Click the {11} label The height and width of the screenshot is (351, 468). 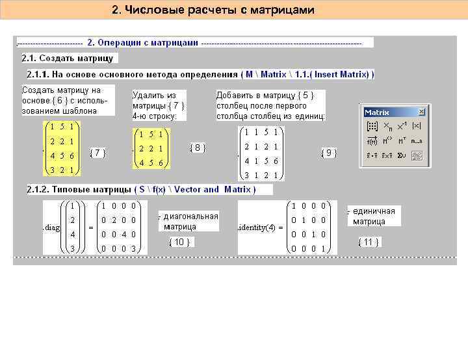coord(369,242)
